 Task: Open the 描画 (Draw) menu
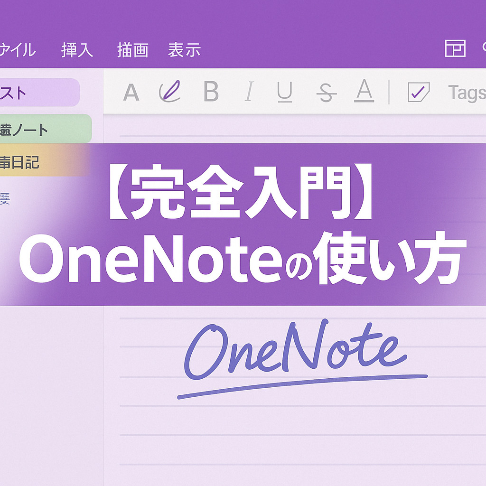pyautogui.click(x=133, y=50)
